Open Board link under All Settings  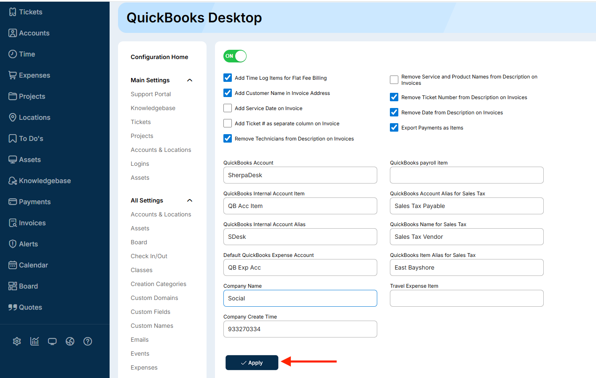tap(139, 242)
